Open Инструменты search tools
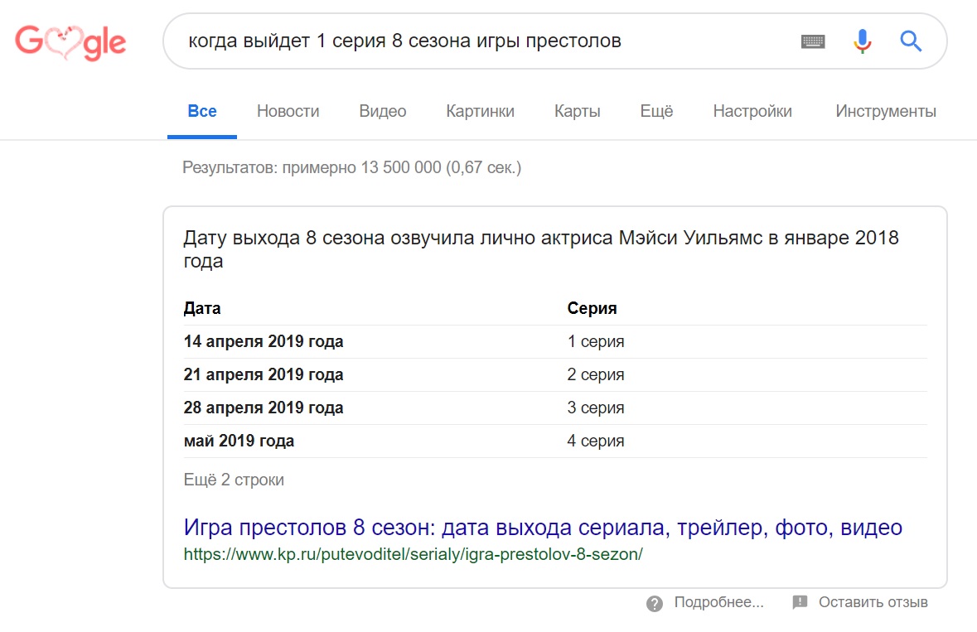 pos(886,112)
